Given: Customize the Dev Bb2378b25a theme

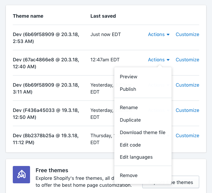Looking at the screenshot, I should point(187,135).
